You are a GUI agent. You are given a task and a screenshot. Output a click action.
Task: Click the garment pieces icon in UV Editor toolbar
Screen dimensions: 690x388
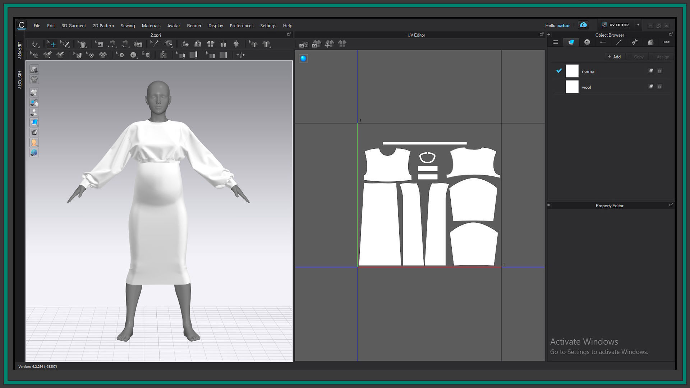[342, 44]
